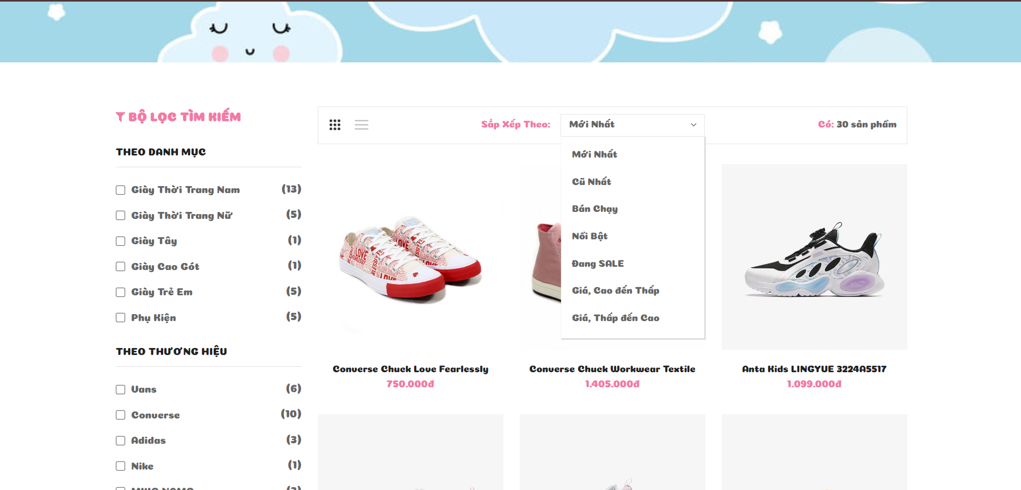Click the THEO DANH MỤC heading

pyautogui.click(x=161, y=152)
